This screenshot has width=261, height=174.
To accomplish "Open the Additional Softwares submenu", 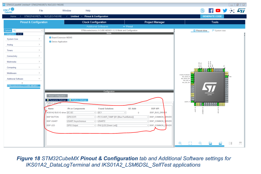I will [97, 26].
